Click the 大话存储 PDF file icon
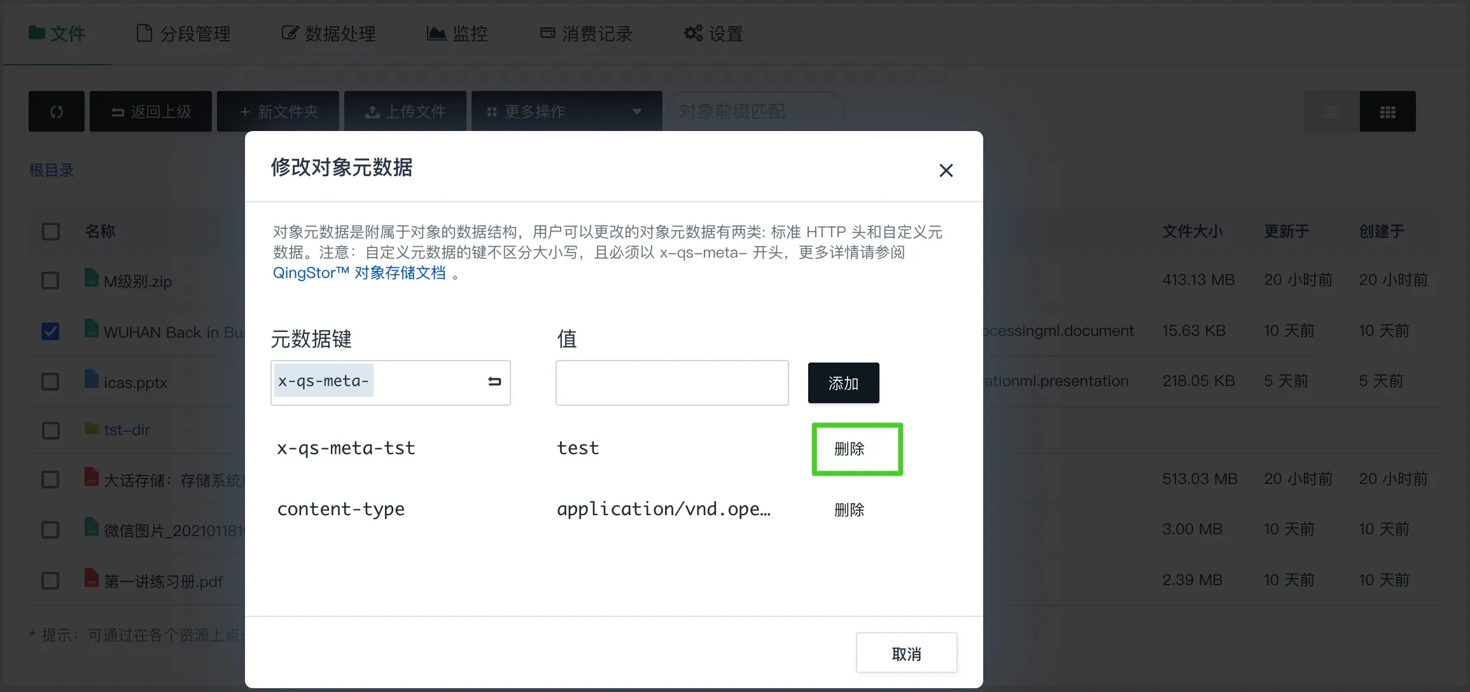This screenshot has width=1470, height=692. pos(92,477)
